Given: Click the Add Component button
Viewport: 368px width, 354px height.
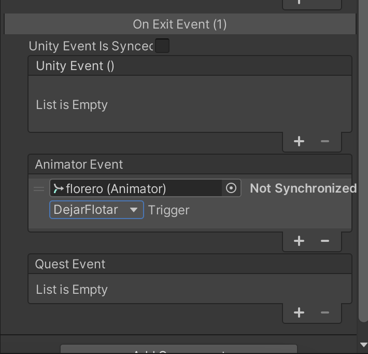Looking at the screenshot, I should click(x=179, y=349).
